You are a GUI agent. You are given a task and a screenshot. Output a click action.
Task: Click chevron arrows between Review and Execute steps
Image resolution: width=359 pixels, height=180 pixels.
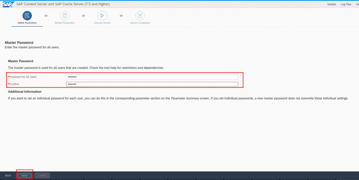point(83,16)
